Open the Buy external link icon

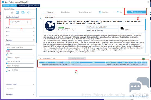pyautogui.click(x=118, y=12)
